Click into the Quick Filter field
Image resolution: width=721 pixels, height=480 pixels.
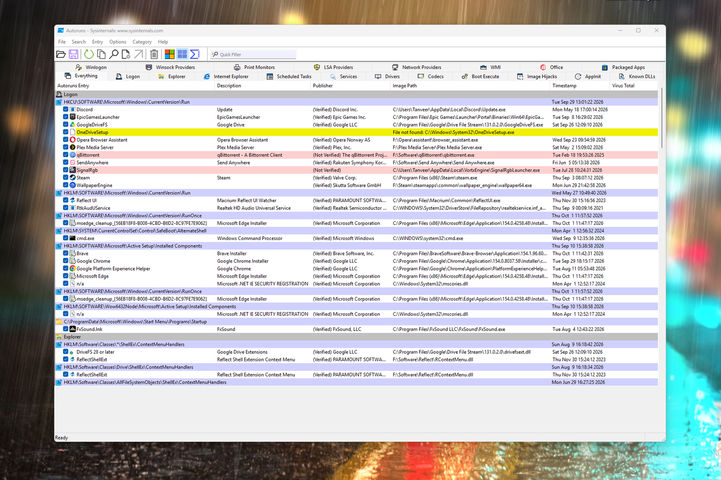(253, 55)
